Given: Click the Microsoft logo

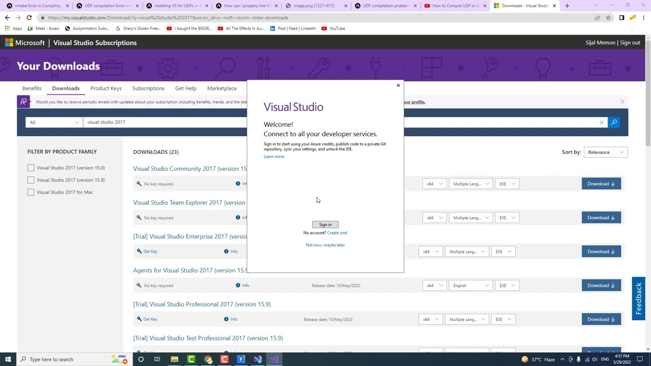Looking at the screenshot, I should pos(25,43).
